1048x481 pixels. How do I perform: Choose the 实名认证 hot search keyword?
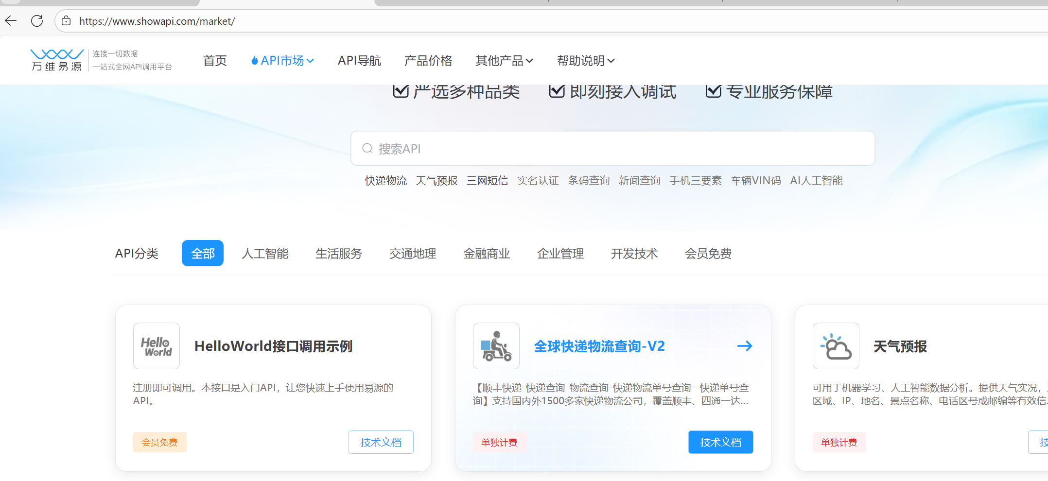pyautogui.click(x=538, y=181)
